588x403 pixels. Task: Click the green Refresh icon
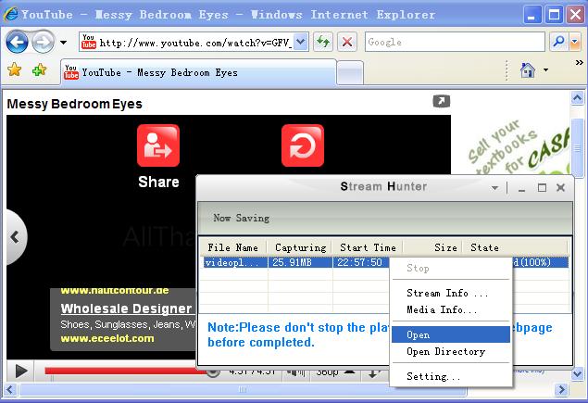(x=323, y=42)
